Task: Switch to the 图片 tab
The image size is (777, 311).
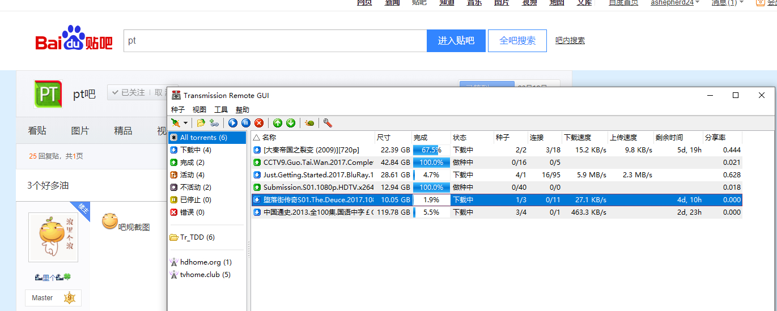Action: [x=80, y=131]
